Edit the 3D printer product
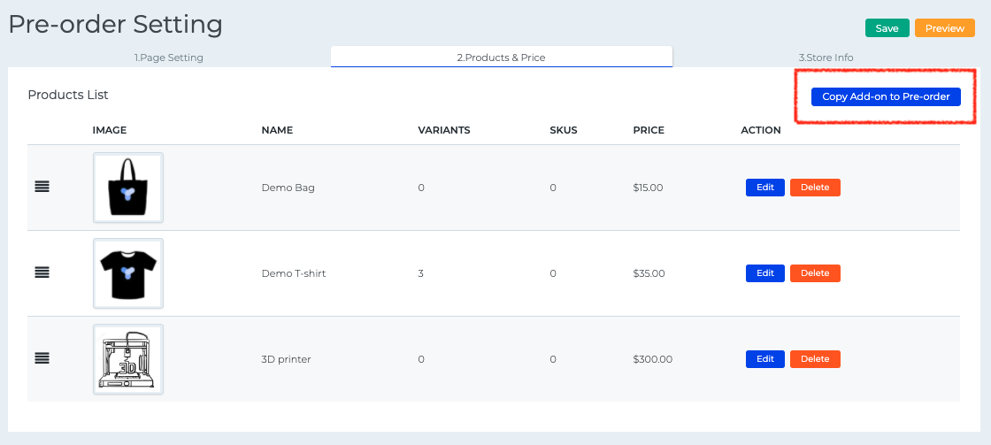Viewport: 991px width, 445px height. coord(765,359)
